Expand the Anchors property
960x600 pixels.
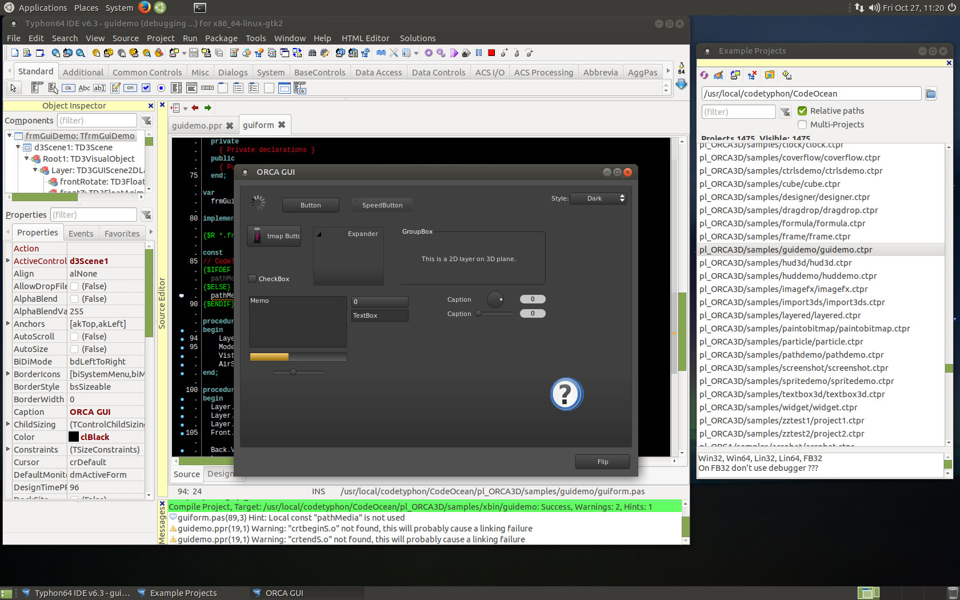[x=8, y=323]
